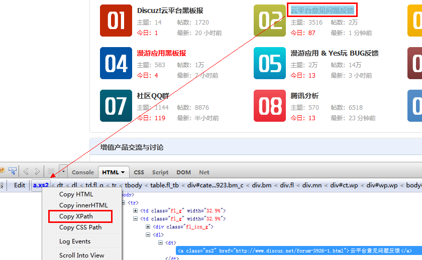Click 主题: 3516 text
This screenshot has height=260, width=422.
(306, 22)
